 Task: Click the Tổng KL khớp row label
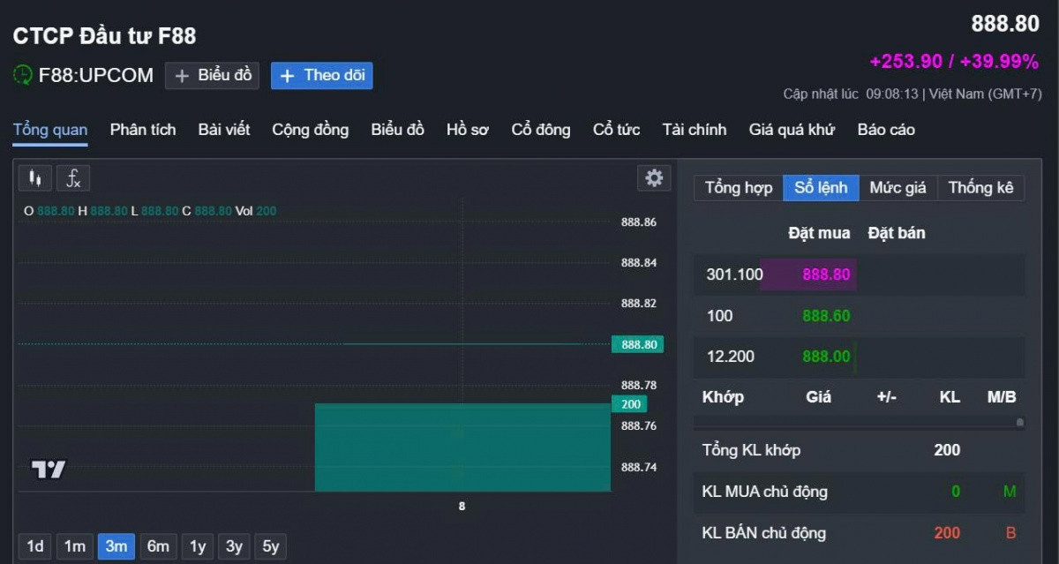tap(751, 450)
